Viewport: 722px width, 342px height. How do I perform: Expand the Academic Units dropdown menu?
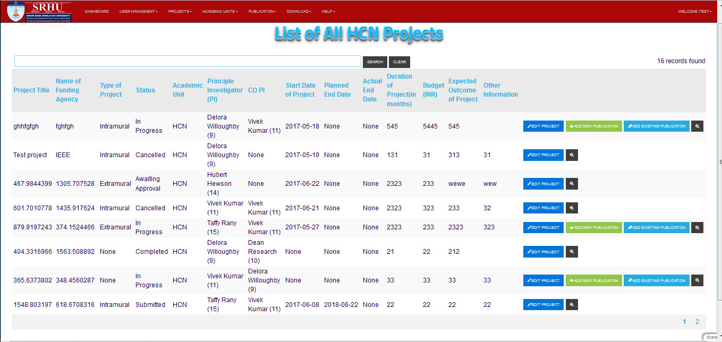tap(220, 11)
